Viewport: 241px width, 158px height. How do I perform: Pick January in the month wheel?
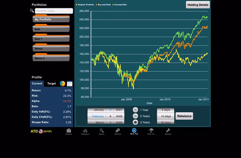[99, 110]
